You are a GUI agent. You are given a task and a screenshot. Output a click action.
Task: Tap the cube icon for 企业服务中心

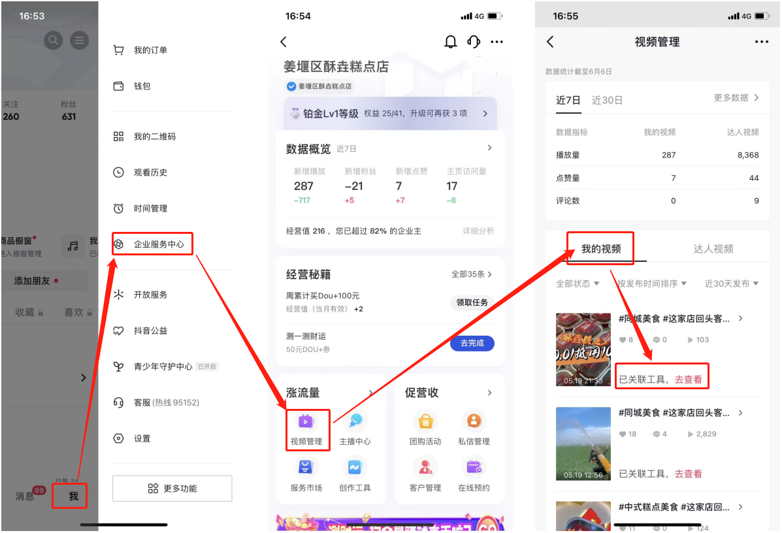pyautogui.click(x=118, y=244)
